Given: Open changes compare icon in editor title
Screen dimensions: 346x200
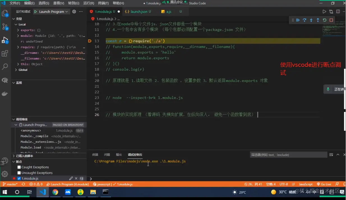Looking at the screenshot, I should (331, 12).
